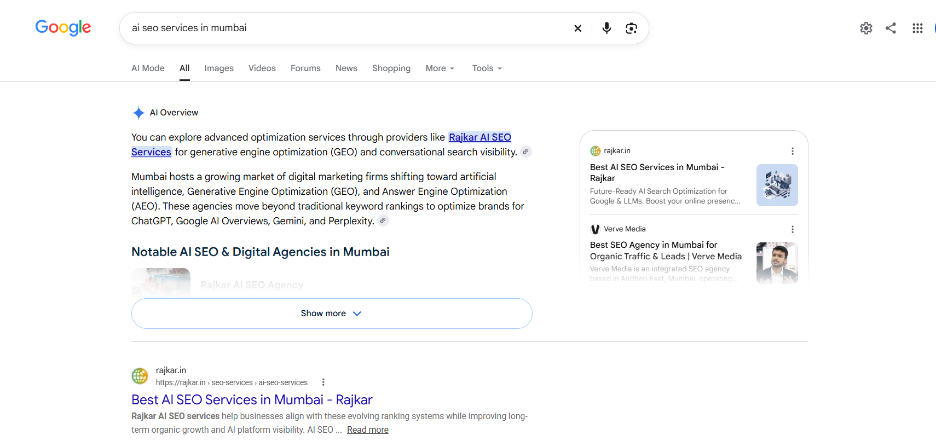This screenshot has width=936, height=447.
Task: Switch to AI Mode tab
Action: pos(148,68)
